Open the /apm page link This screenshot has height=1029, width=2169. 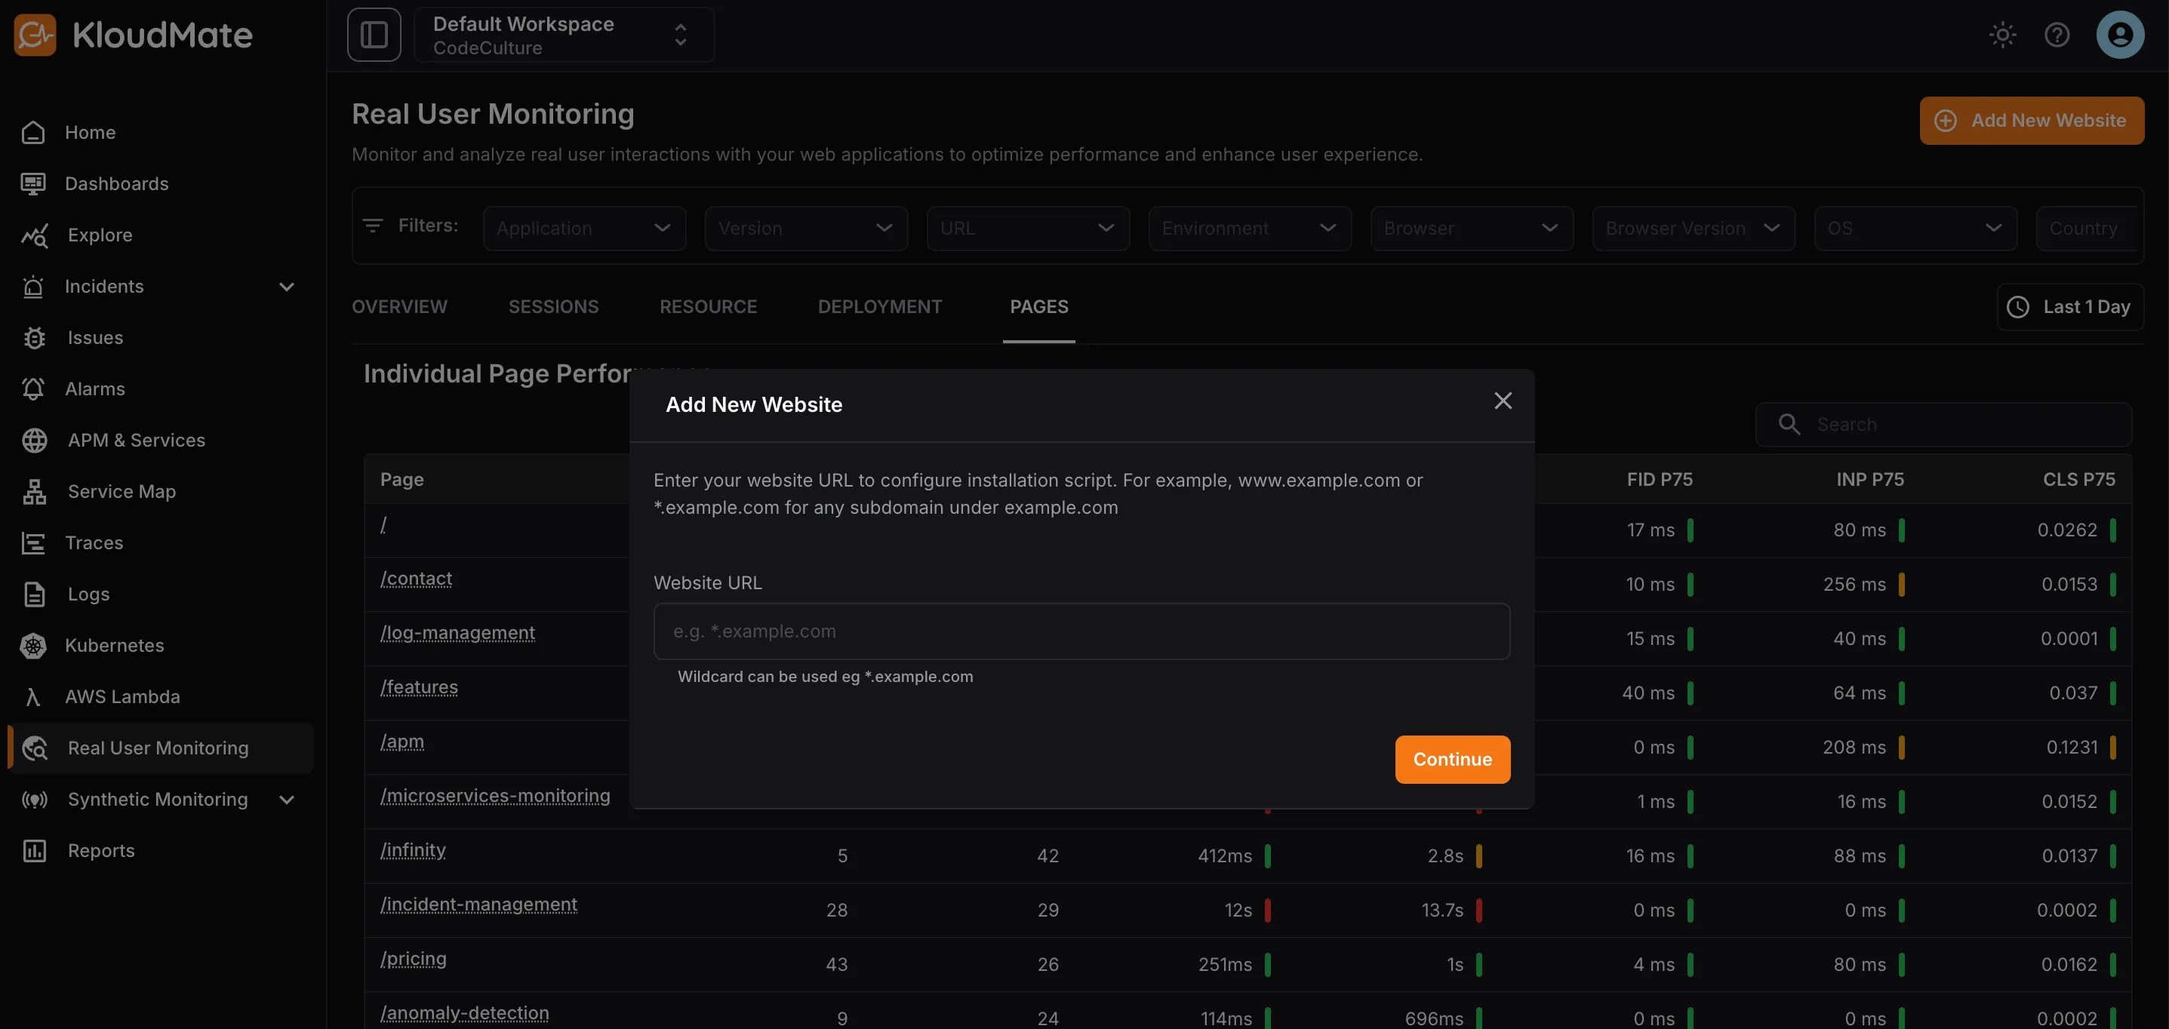coord(401,742)
